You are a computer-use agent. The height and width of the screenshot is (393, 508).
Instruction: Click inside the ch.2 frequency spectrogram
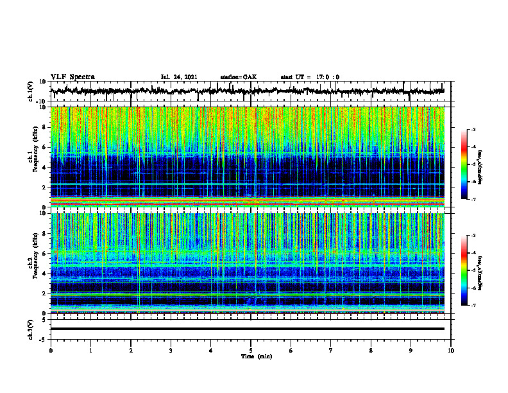[x=248, y=263]
